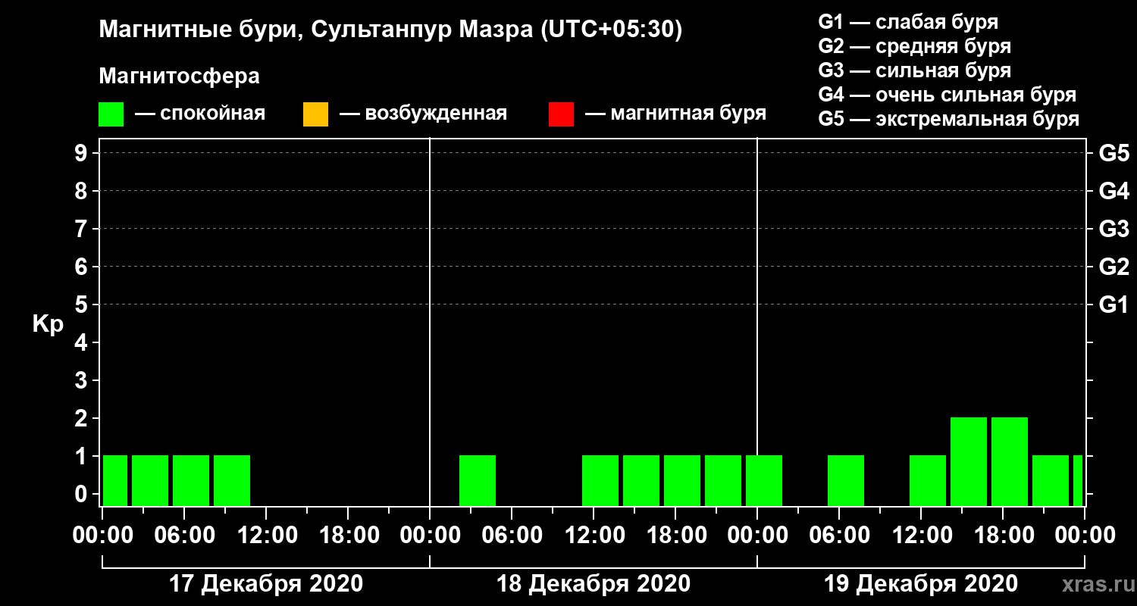
Task: Click the '19 Декабря 2020' date label
Action: [x=920, y=584]
